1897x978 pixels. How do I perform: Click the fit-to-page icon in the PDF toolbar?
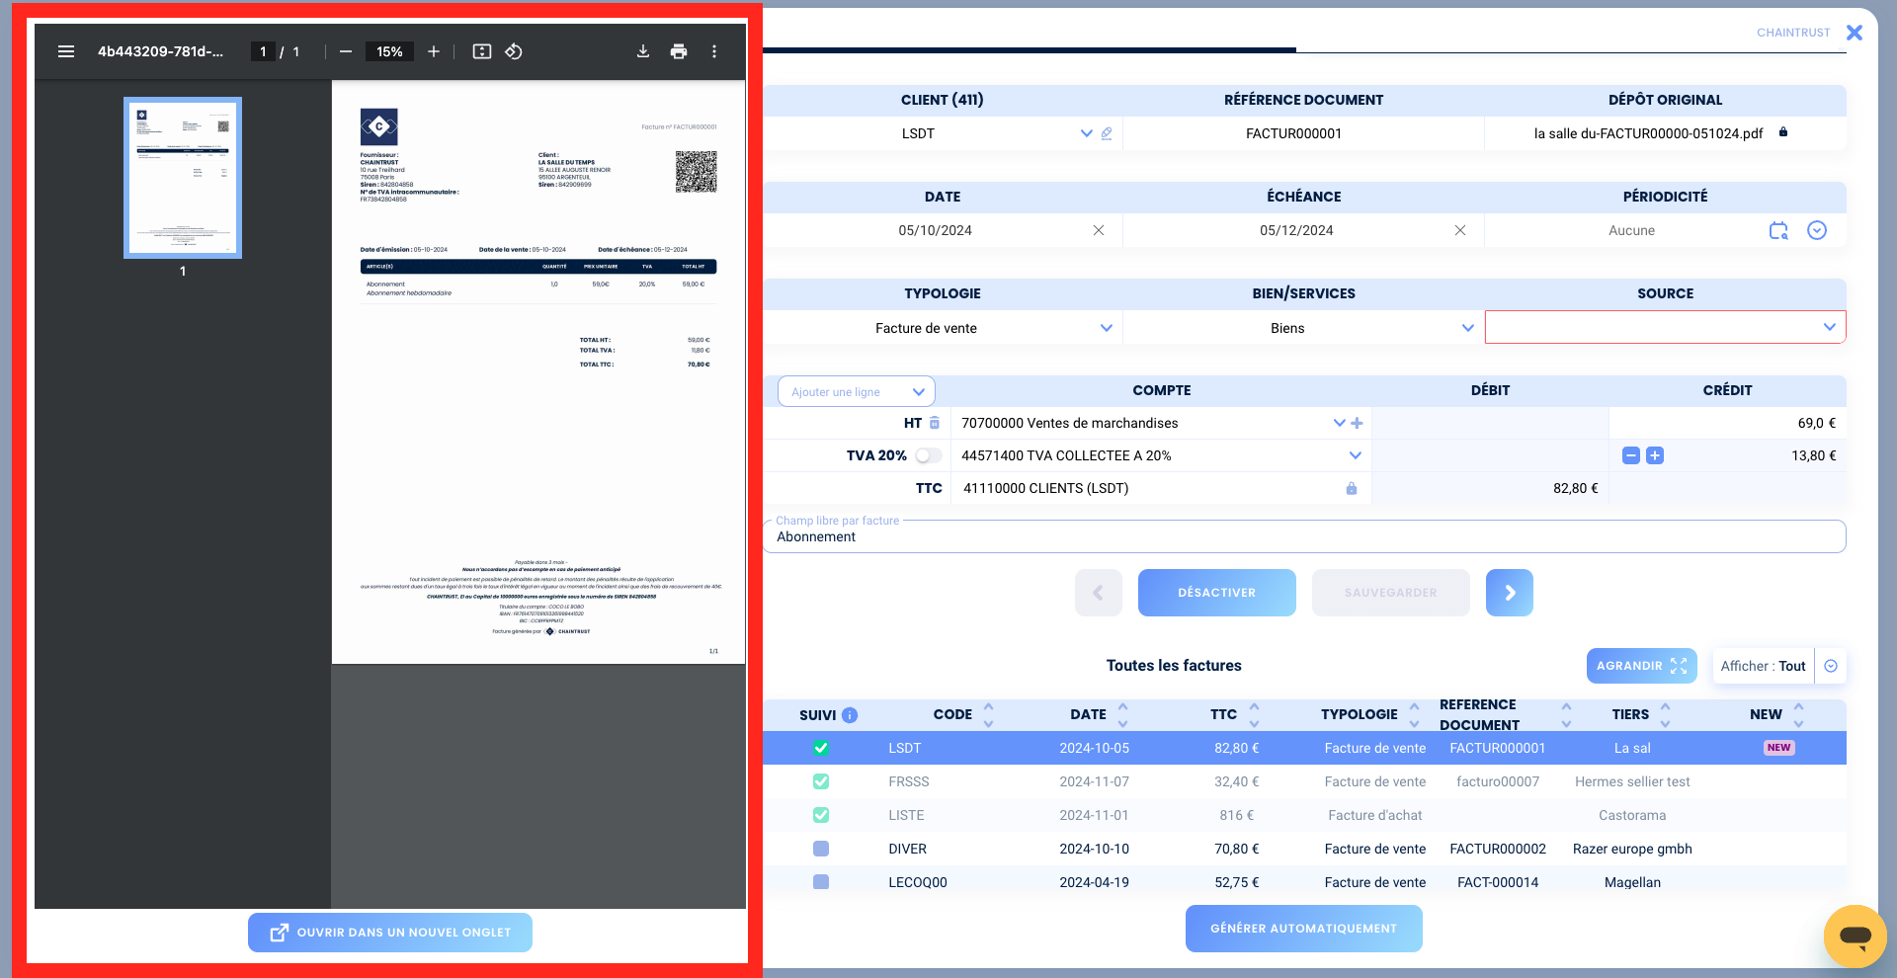point(482,51)
